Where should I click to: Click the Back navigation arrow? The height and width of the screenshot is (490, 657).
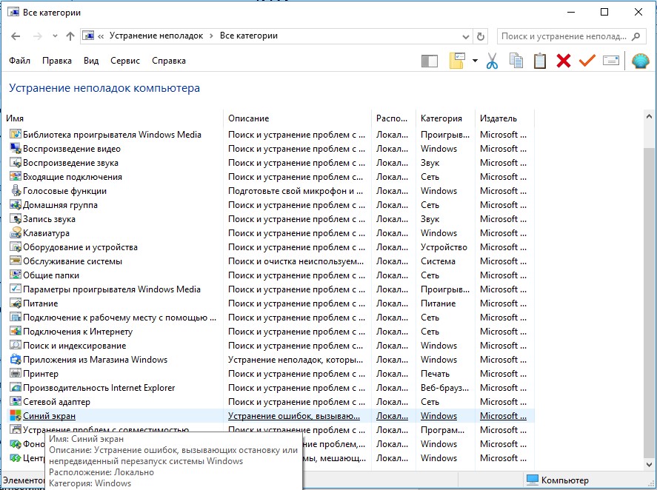point(16,36)
